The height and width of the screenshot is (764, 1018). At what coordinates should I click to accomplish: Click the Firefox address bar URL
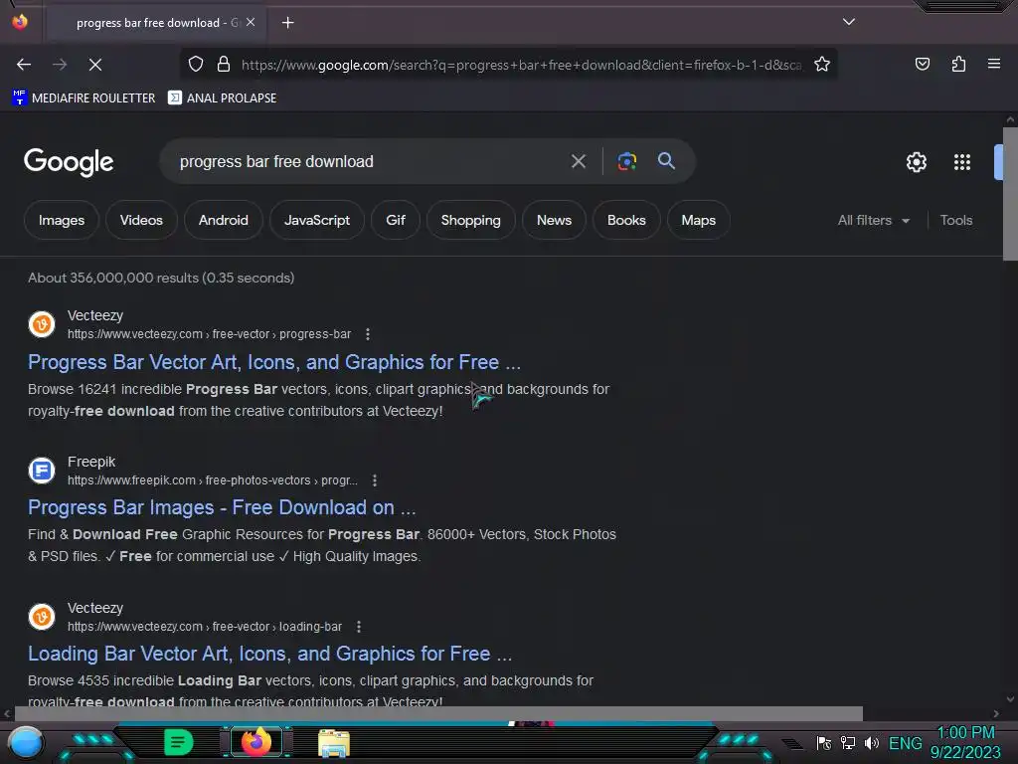tap(521, 65)
